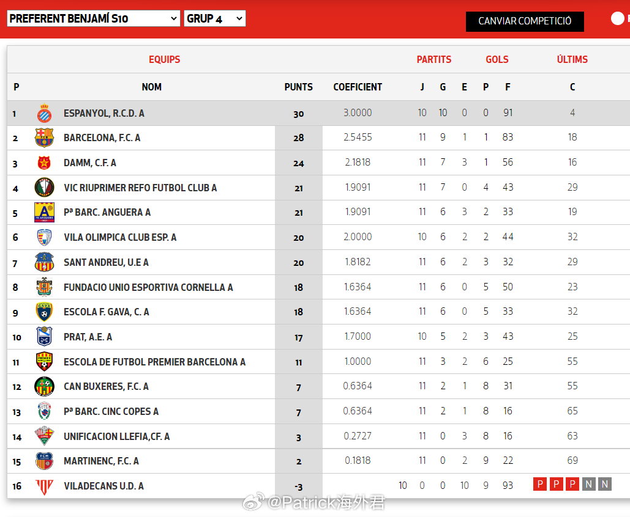This screenshot has height=517, width=630.
Task: Click the Prat A.E. A crest
Action: pos(44,337)
